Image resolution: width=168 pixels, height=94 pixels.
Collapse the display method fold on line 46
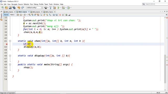click(10, 56)
